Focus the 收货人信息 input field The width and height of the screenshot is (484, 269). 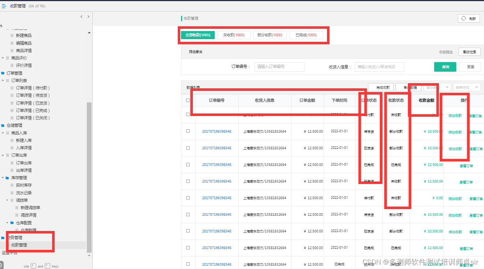tap(379, 67)
